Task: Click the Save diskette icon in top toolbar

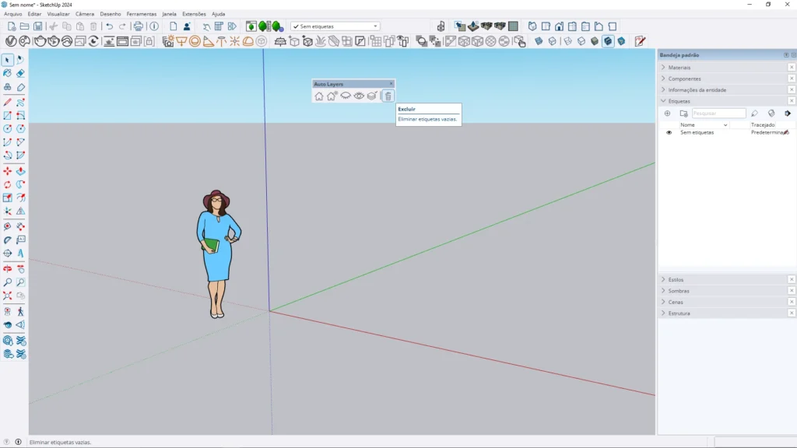Action: (38, 26)
